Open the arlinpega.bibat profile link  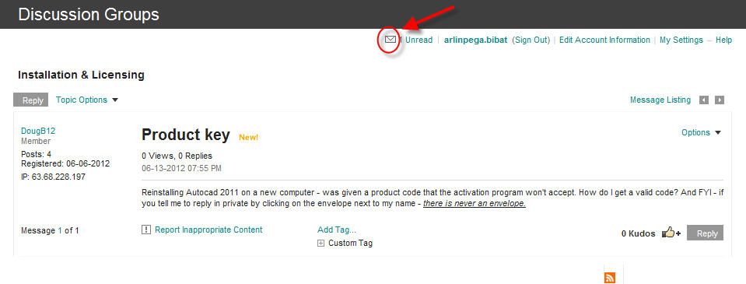pyautogui.click(x=475, y=40)
